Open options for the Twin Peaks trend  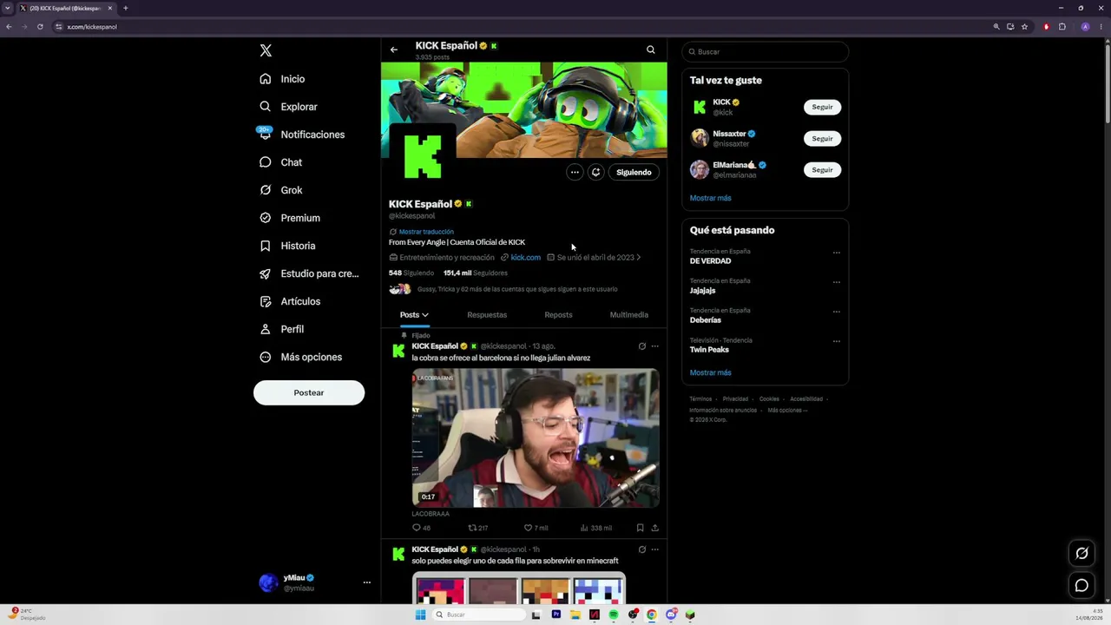[837, 341]
